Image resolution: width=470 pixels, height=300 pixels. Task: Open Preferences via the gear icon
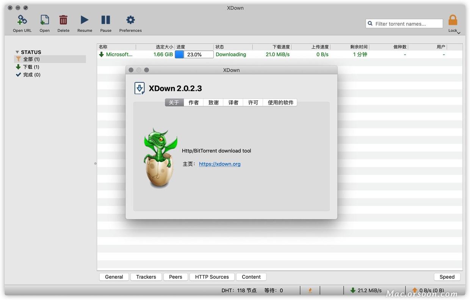(130, 19)
